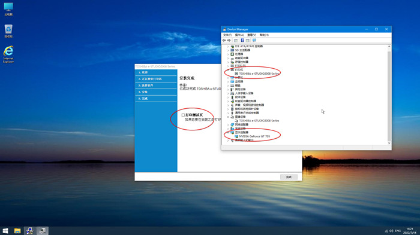Image resolution: width=420 pixels, height=235 pixels.
Task: Click the Device Manager vertical scrollbar thumb
Action: [389, 96]
